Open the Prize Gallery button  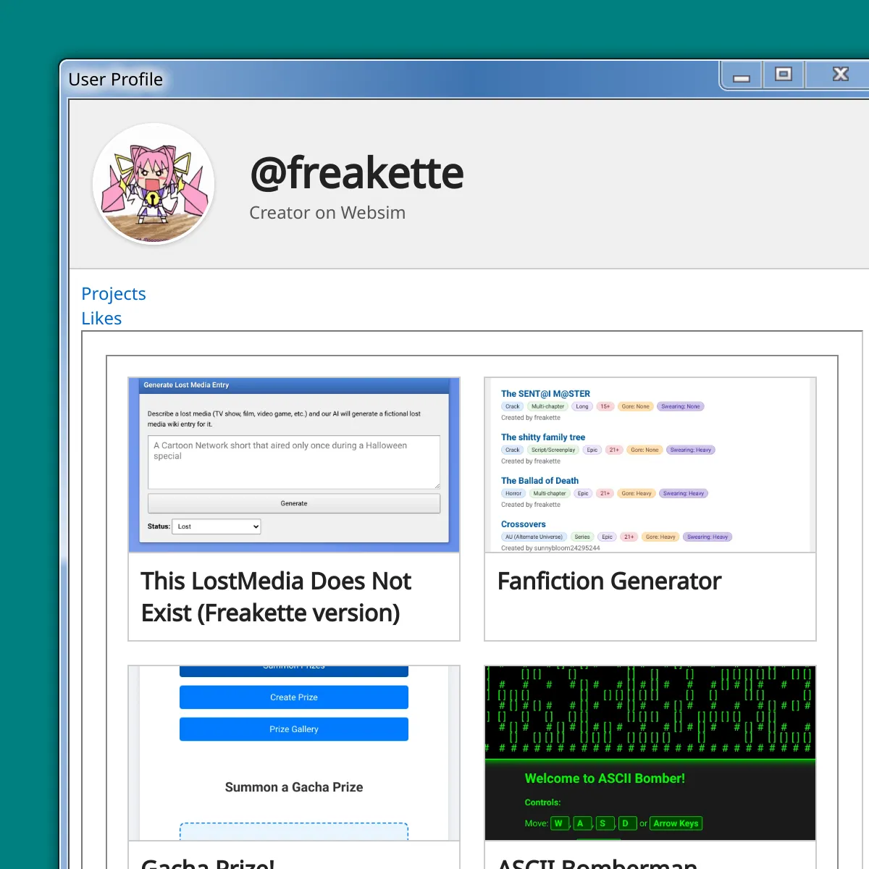(293, 729)
